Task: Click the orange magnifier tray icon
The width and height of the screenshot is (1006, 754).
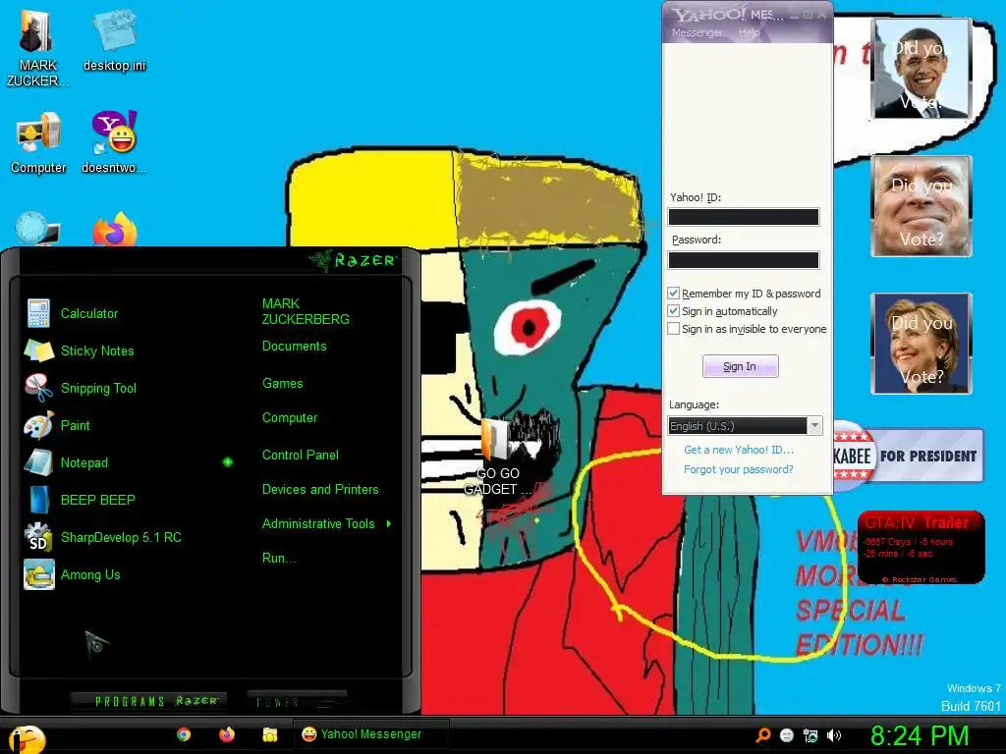Action: tap(762, 735)
